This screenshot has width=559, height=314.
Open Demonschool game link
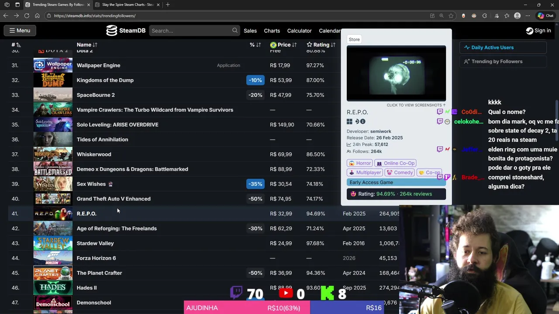pos(93,303)
